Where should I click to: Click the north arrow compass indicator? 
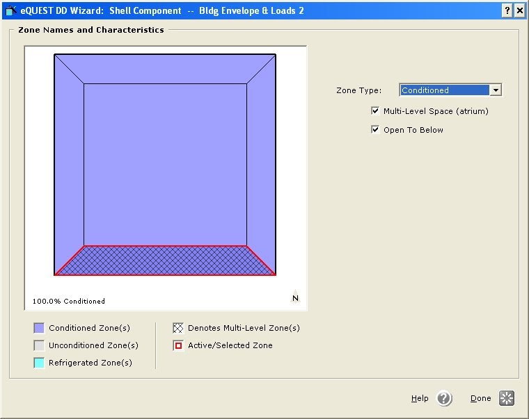coord(295,297)
